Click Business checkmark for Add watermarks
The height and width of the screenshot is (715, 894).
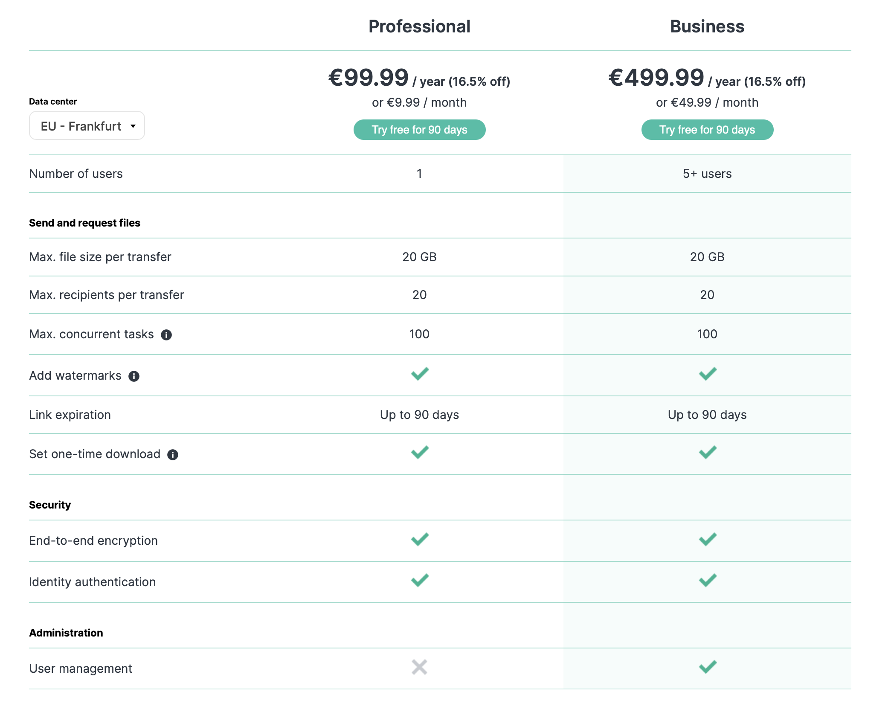(708, 374)
